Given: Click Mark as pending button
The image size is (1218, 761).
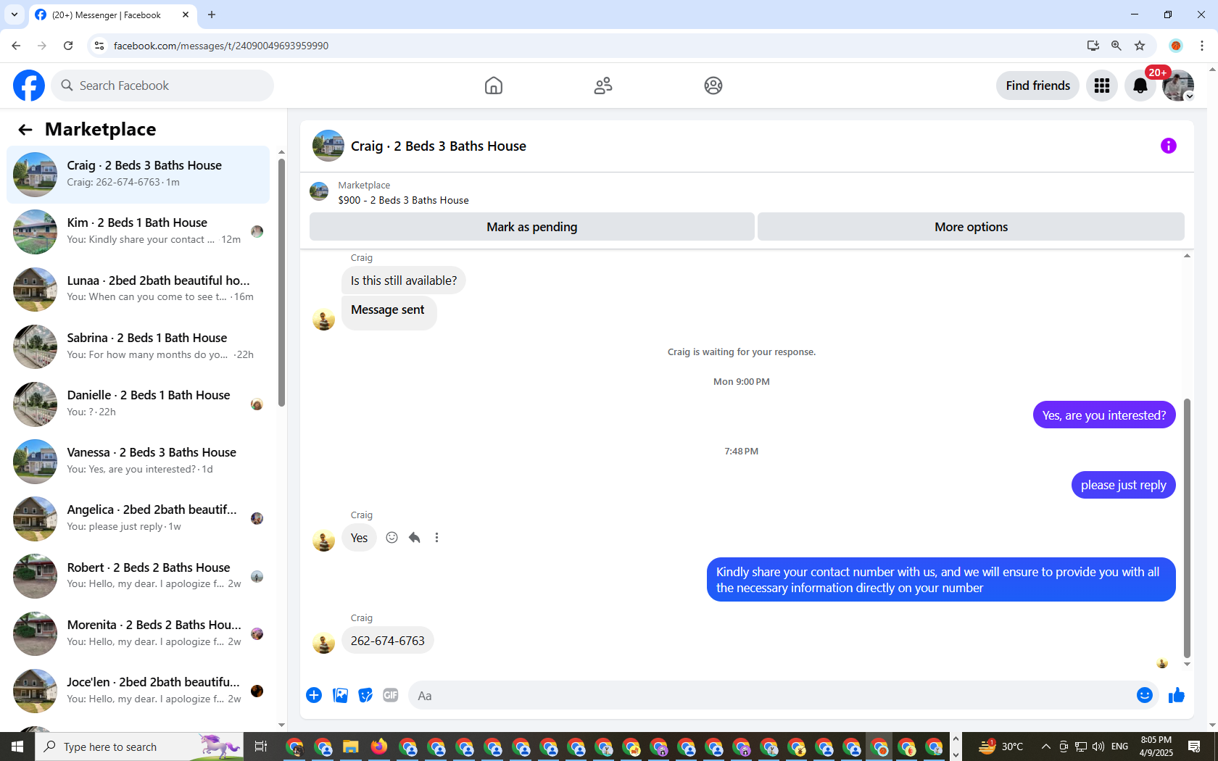Looking at the screenshot, I should 532,227.
